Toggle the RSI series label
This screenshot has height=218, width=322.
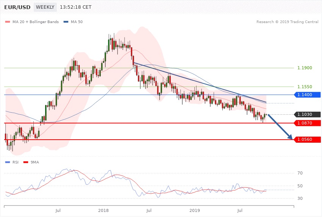coord(15,162)
